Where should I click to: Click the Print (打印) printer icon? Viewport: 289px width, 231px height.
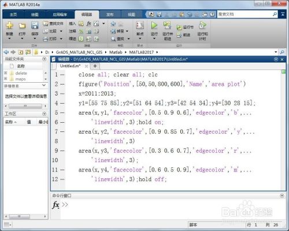click(x=46, y=39)
